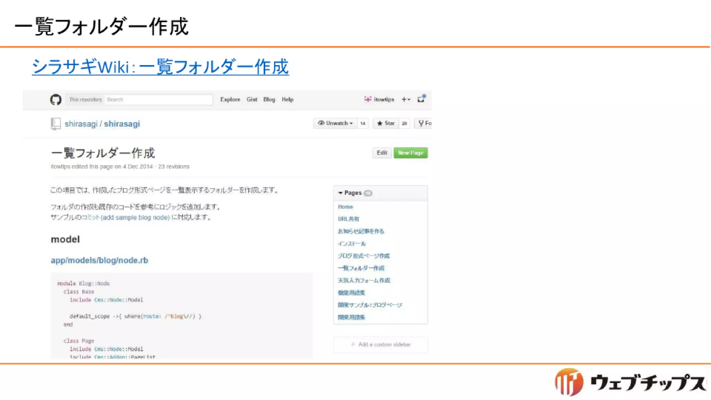Click the itowtips user avatar icon

tap(367, 99)
